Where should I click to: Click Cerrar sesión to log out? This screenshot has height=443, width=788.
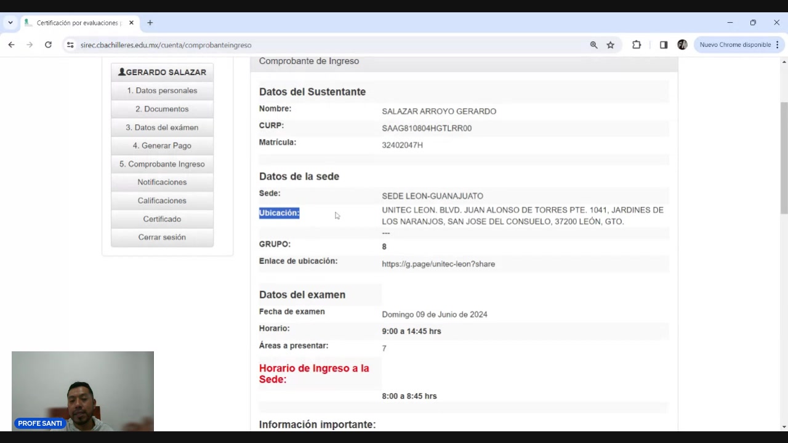162,237
